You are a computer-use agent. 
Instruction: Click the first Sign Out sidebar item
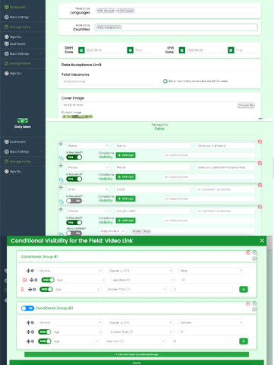(x=13, y=36)
